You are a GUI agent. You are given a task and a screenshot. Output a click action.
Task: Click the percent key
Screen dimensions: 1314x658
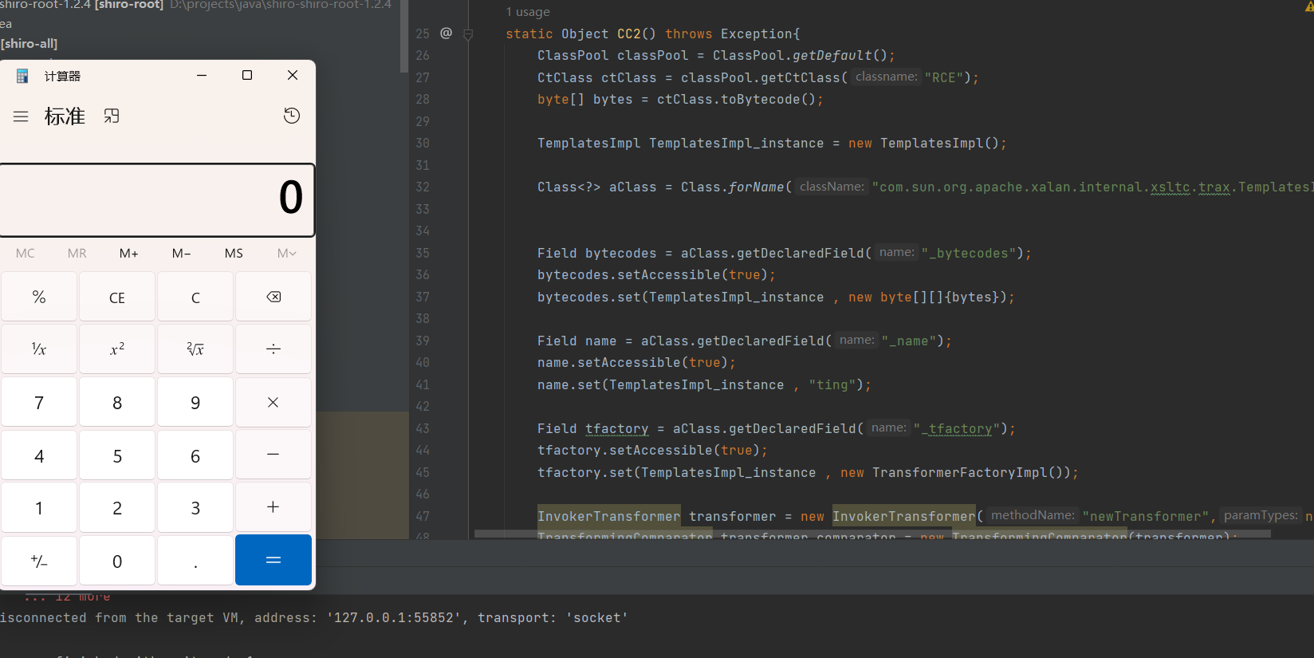point(39,297)
